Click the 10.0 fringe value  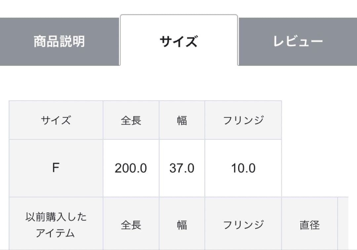pos(243,168)
